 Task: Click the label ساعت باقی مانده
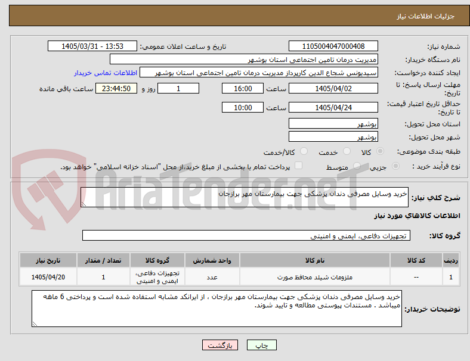coord(66,89)
